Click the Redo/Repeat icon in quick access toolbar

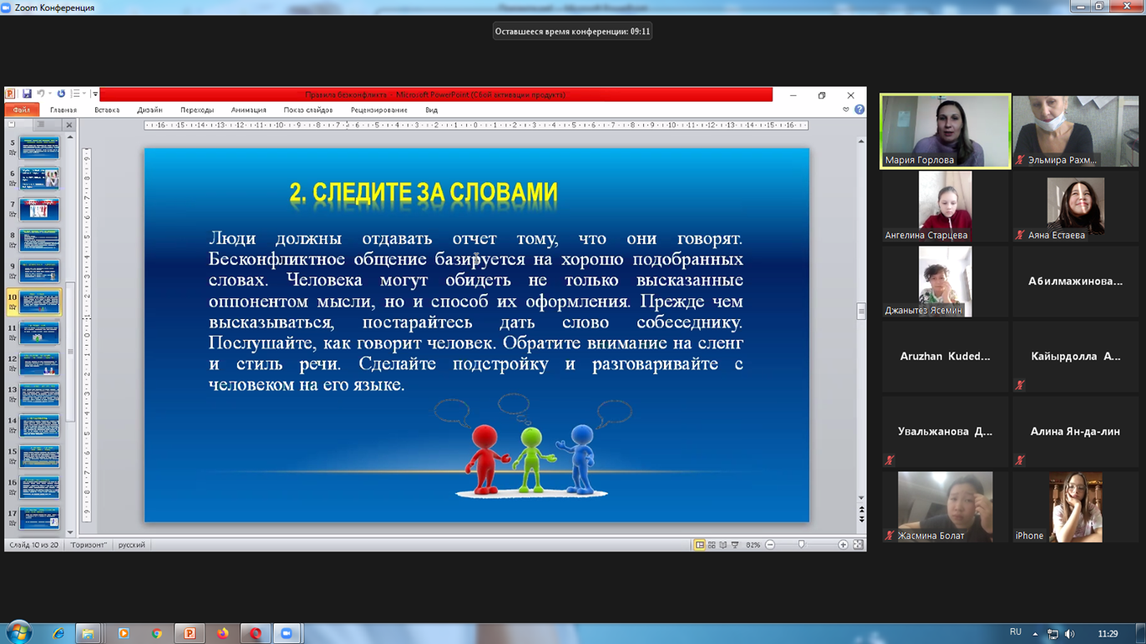point(61,94)
